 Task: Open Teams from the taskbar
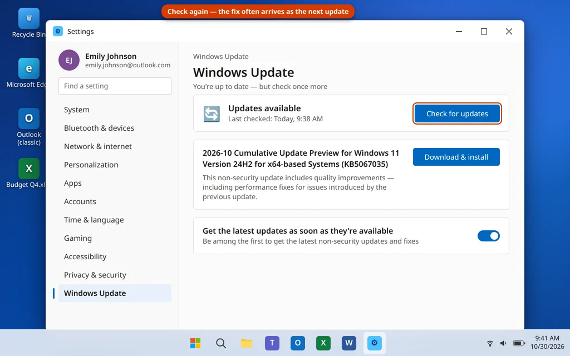click(x=272, y=343)
